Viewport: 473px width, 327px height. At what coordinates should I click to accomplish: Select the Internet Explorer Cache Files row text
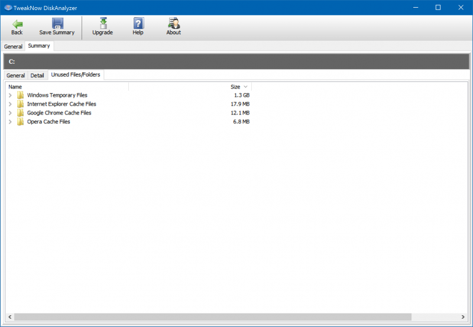(x=61, y=104)
